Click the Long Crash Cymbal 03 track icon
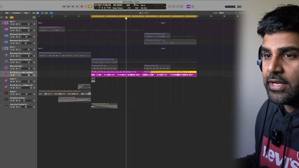299x168 pixels. coord(6,106)
